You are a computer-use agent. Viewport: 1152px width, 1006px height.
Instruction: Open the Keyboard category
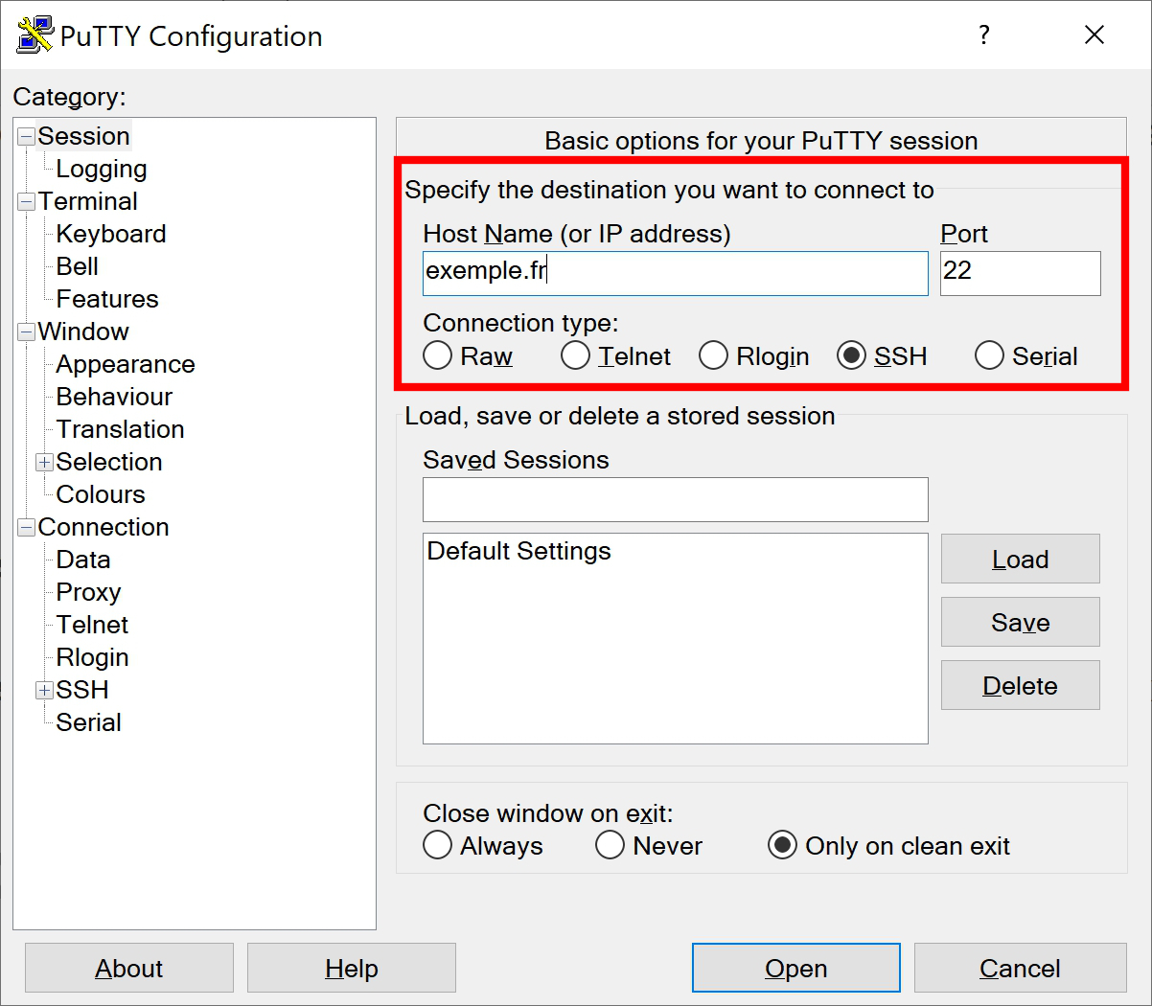(111, 234)
